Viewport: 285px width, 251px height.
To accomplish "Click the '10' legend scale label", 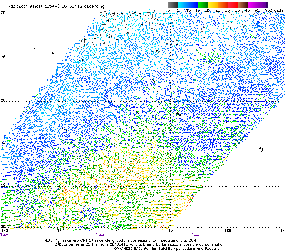I will 188,10.
